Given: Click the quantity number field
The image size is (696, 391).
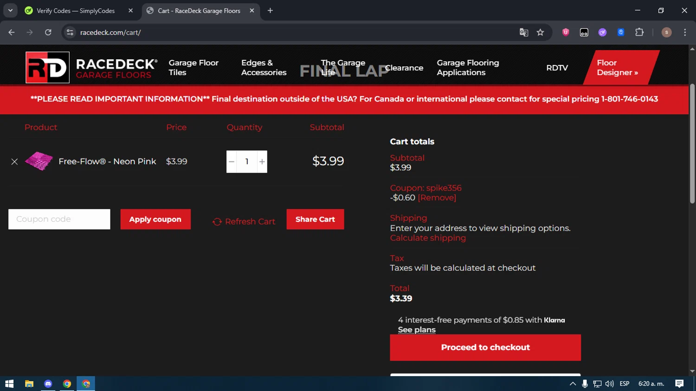Looking at the screenshot, I should 247,161.
